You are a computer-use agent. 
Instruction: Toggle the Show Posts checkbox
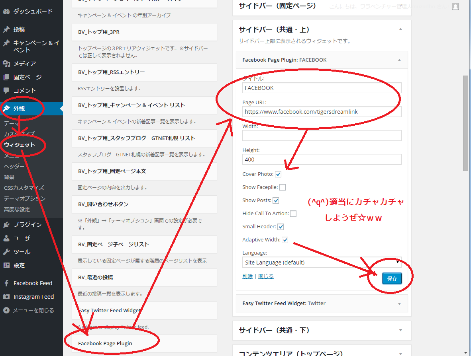276,200
